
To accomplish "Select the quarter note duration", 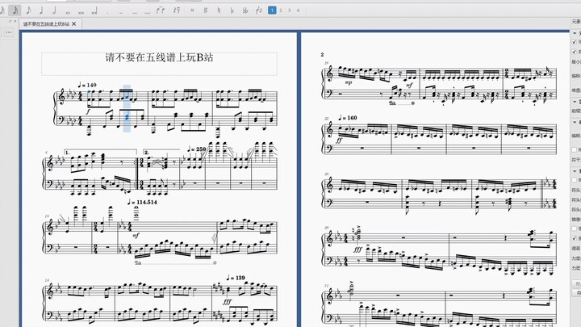I will (41, 10).
